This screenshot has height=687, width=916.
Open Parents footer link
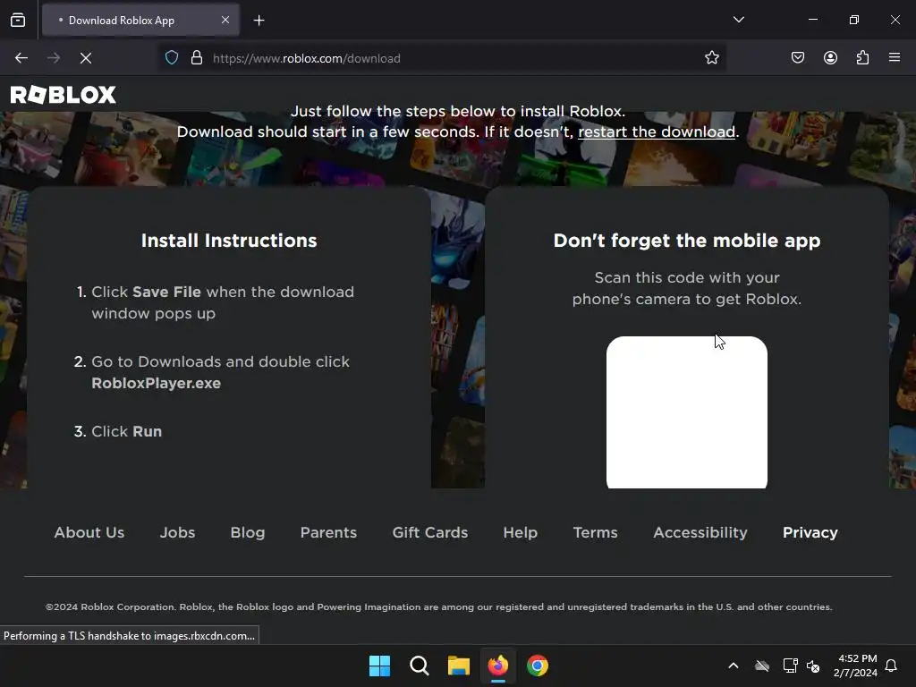click(x=328, y=533)
